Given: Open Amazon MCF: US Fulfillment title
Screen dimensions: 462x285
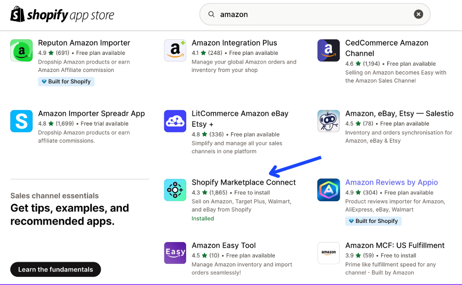Looking at the screenshot, I should (x=395, y=245).
